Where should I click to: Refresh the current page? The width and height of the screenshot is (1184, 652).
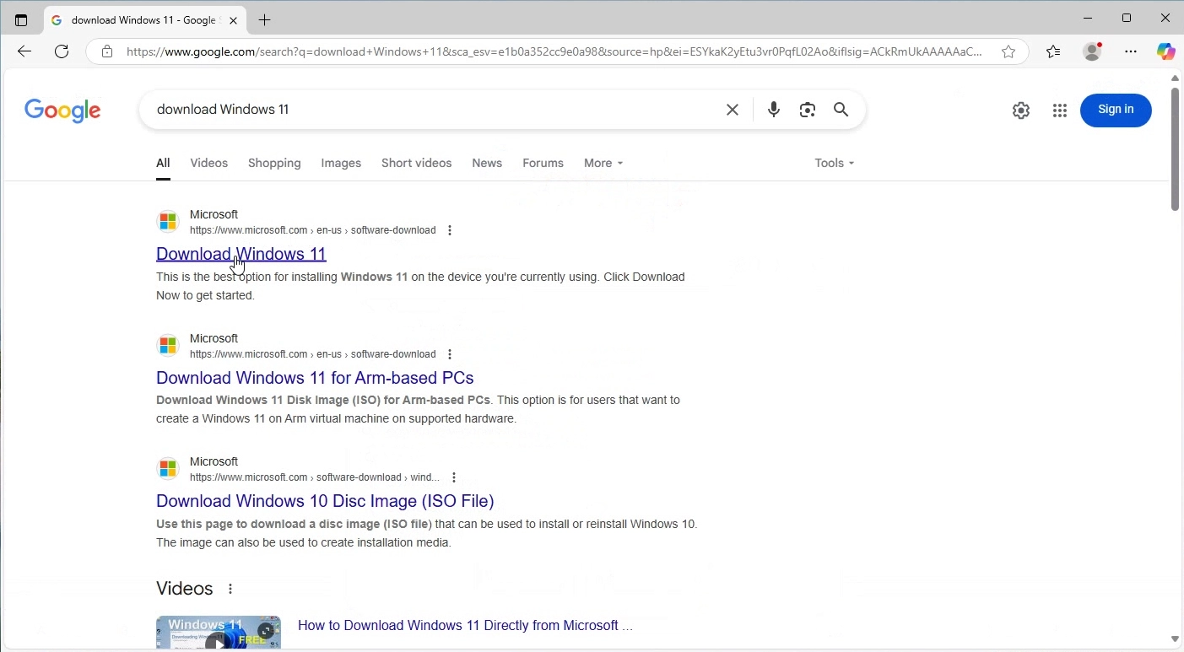pyautogui.click(x=62, y=51)
